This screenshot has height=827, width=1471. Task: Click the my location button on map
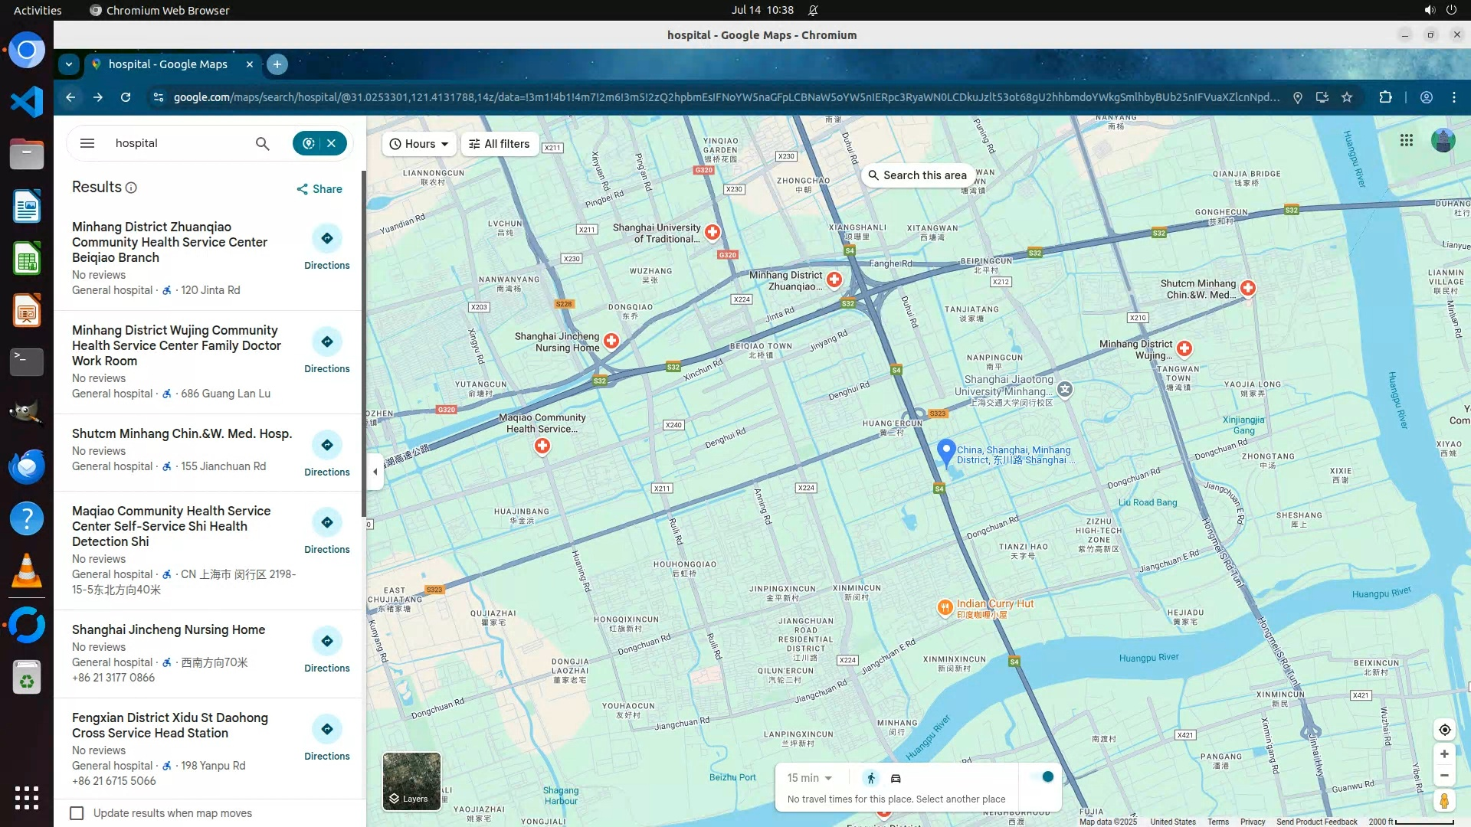pos(1444,730)
